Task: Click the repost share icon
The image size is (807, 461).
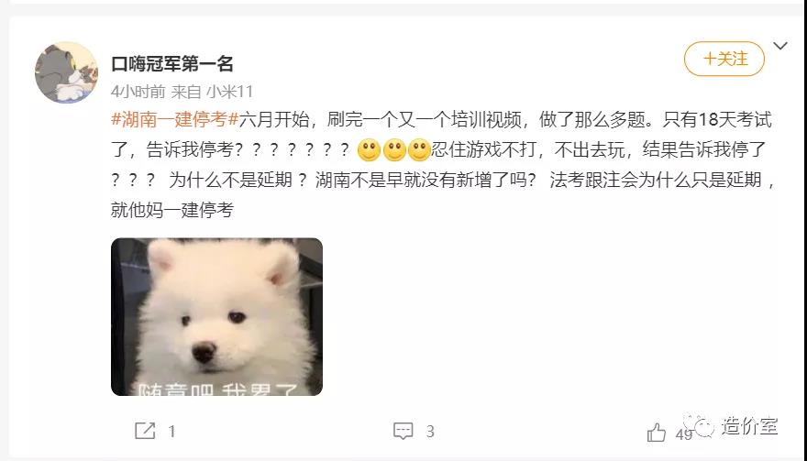Action: (145, 431)
